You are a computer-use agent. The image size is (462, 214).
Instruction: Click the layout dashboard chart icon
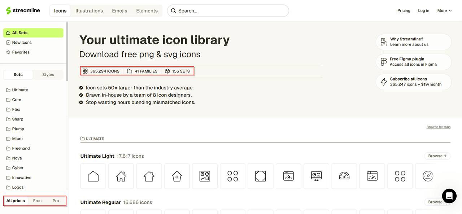click(x=205, y=176)
